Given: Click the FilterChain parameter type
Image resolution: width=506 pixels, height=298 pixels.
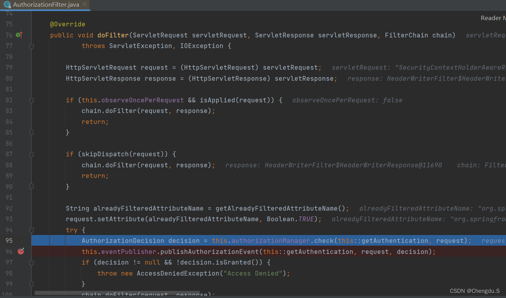Looking at the screenshot, I should point(406,35).
